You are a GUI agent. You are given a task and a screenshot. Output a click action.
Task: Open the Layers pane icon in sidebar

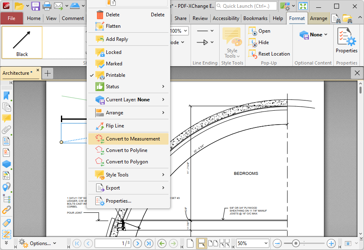coord(6,164)
